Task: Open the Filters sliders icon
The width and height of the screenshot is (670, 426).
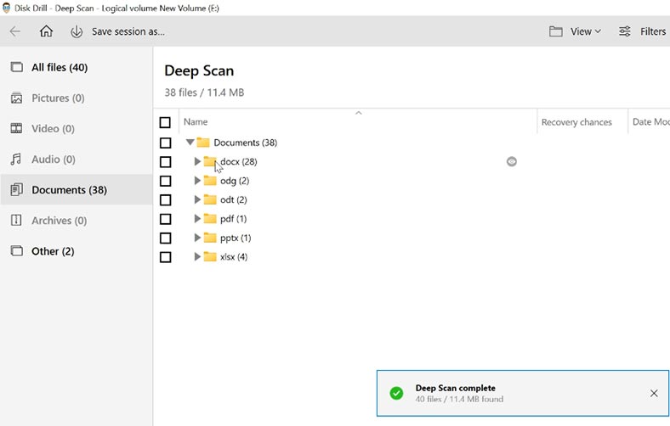Action: [x=625, y=31]
